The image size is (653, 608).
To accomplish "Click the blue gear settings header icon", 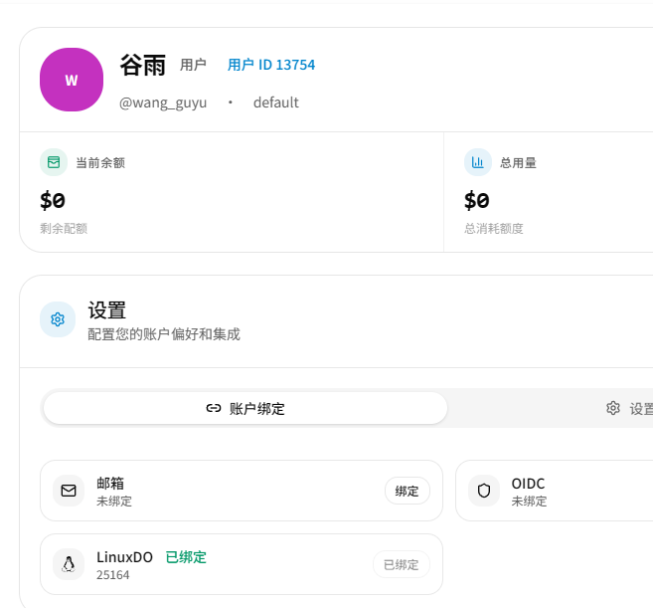I will click(x=58, y=319).
